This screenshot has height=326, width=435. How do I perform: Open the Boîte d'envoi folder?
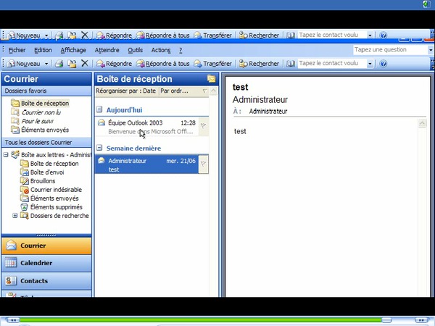[43, 172]
